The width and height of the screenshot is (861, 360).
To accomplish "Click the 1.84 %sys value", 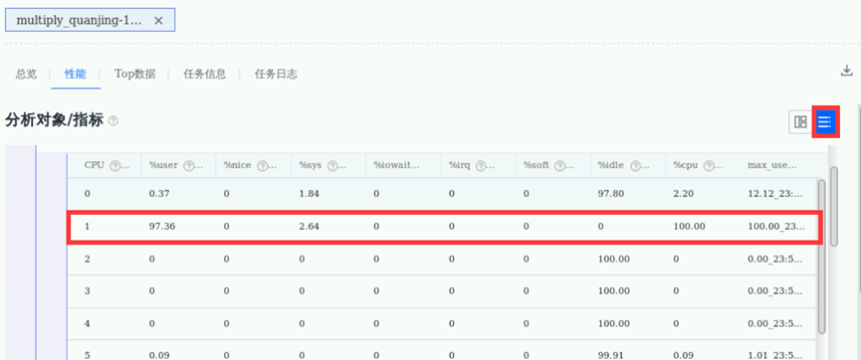I will tap(309, 194).
